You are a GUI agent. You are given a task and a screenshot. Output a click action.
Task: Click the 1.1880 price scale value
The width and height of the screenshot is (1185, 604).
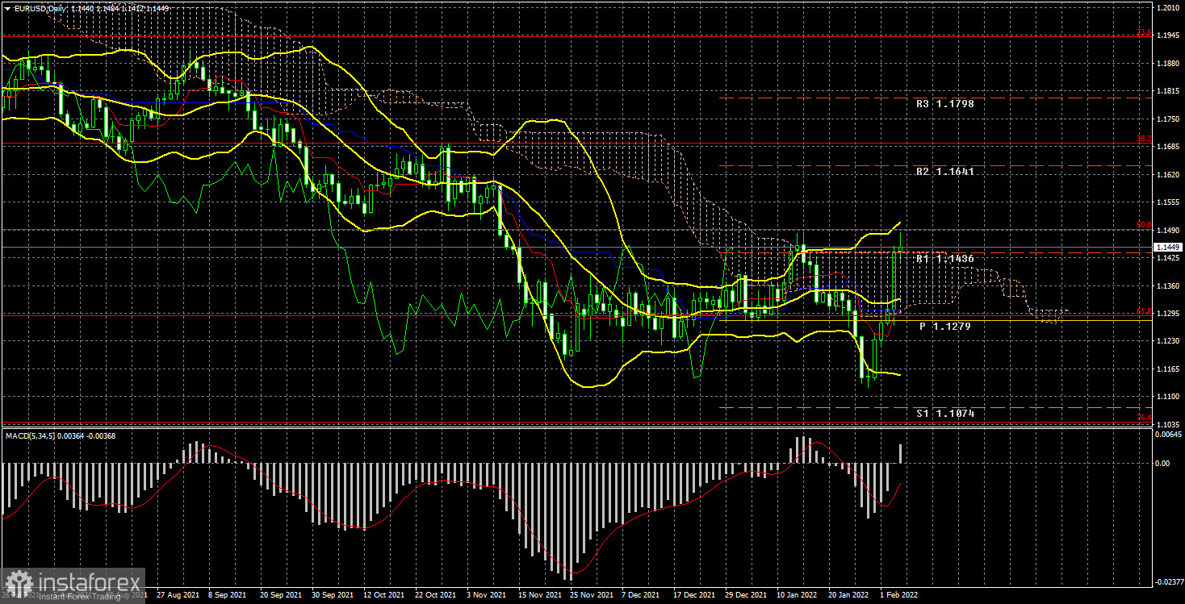pyautogui.click(x=1168, y=63)
